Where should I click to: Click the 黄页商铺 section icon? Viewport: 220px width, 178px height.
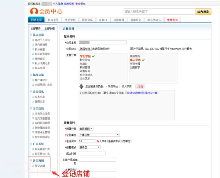(x=31, y=160)
